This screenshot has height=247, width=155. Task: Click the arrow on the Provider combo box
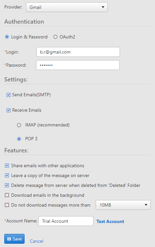coord(103,7)
